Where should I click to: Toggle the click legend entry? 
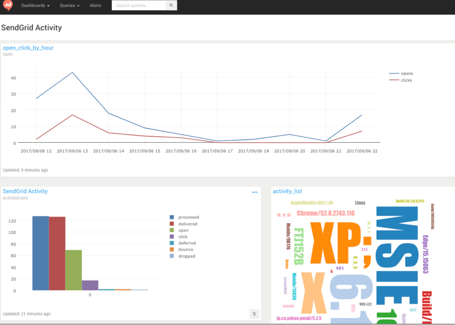pos(178,237)
